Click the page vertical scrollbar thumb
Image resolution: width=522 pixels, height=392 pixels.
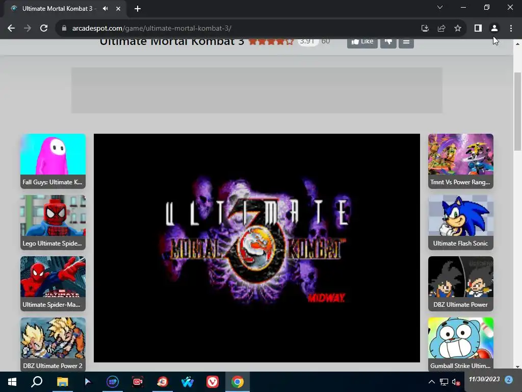click(517, 111)
